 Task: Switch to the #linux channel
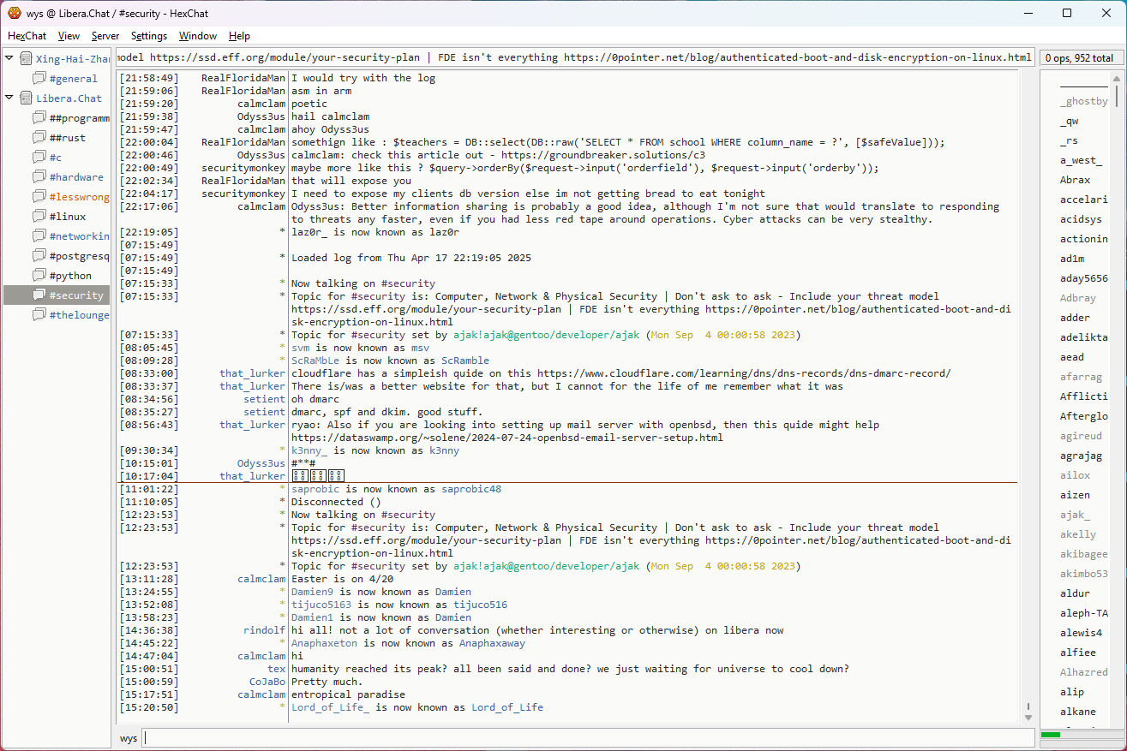click(x=68, y=217)
